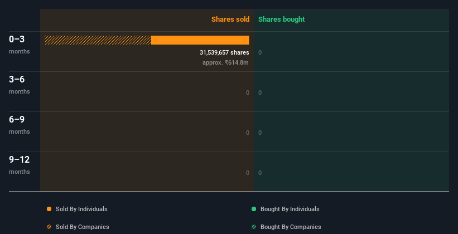Screen dimensions: 458x234
Task: Click the green Bought By Individuals legend dot
Action: coord(254,209)
